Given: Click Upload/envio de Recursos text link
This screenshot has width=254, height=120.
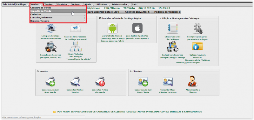Looking at the screenshot, I should point(197,58).
